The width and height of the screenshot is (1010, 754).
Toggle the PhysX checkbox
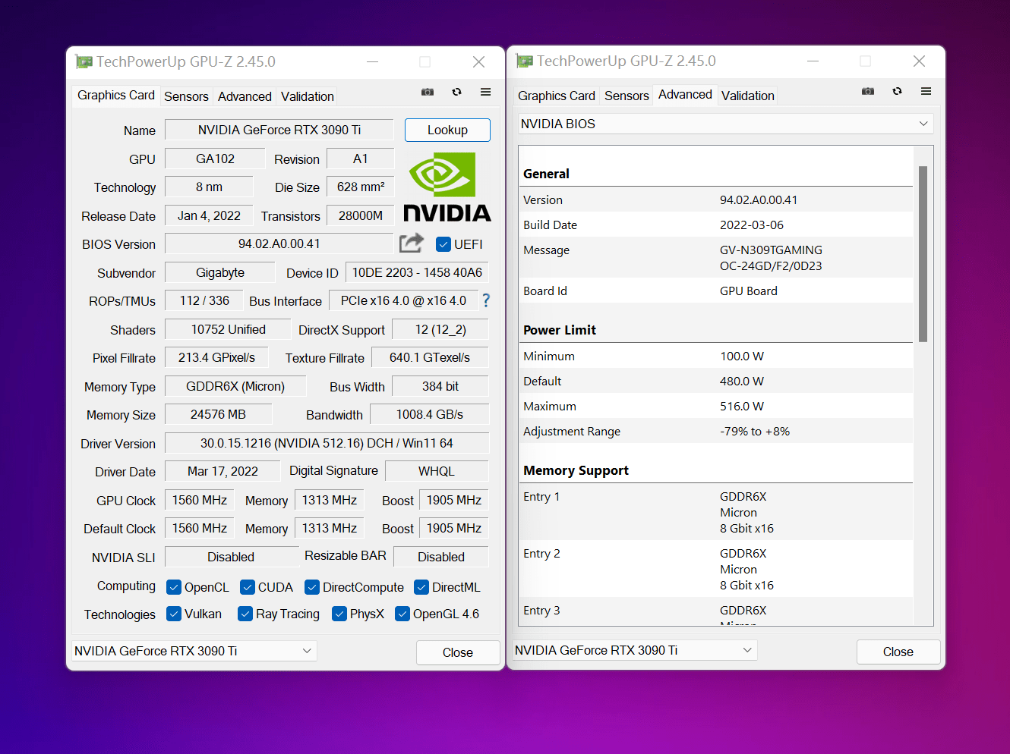pos(339,614)
